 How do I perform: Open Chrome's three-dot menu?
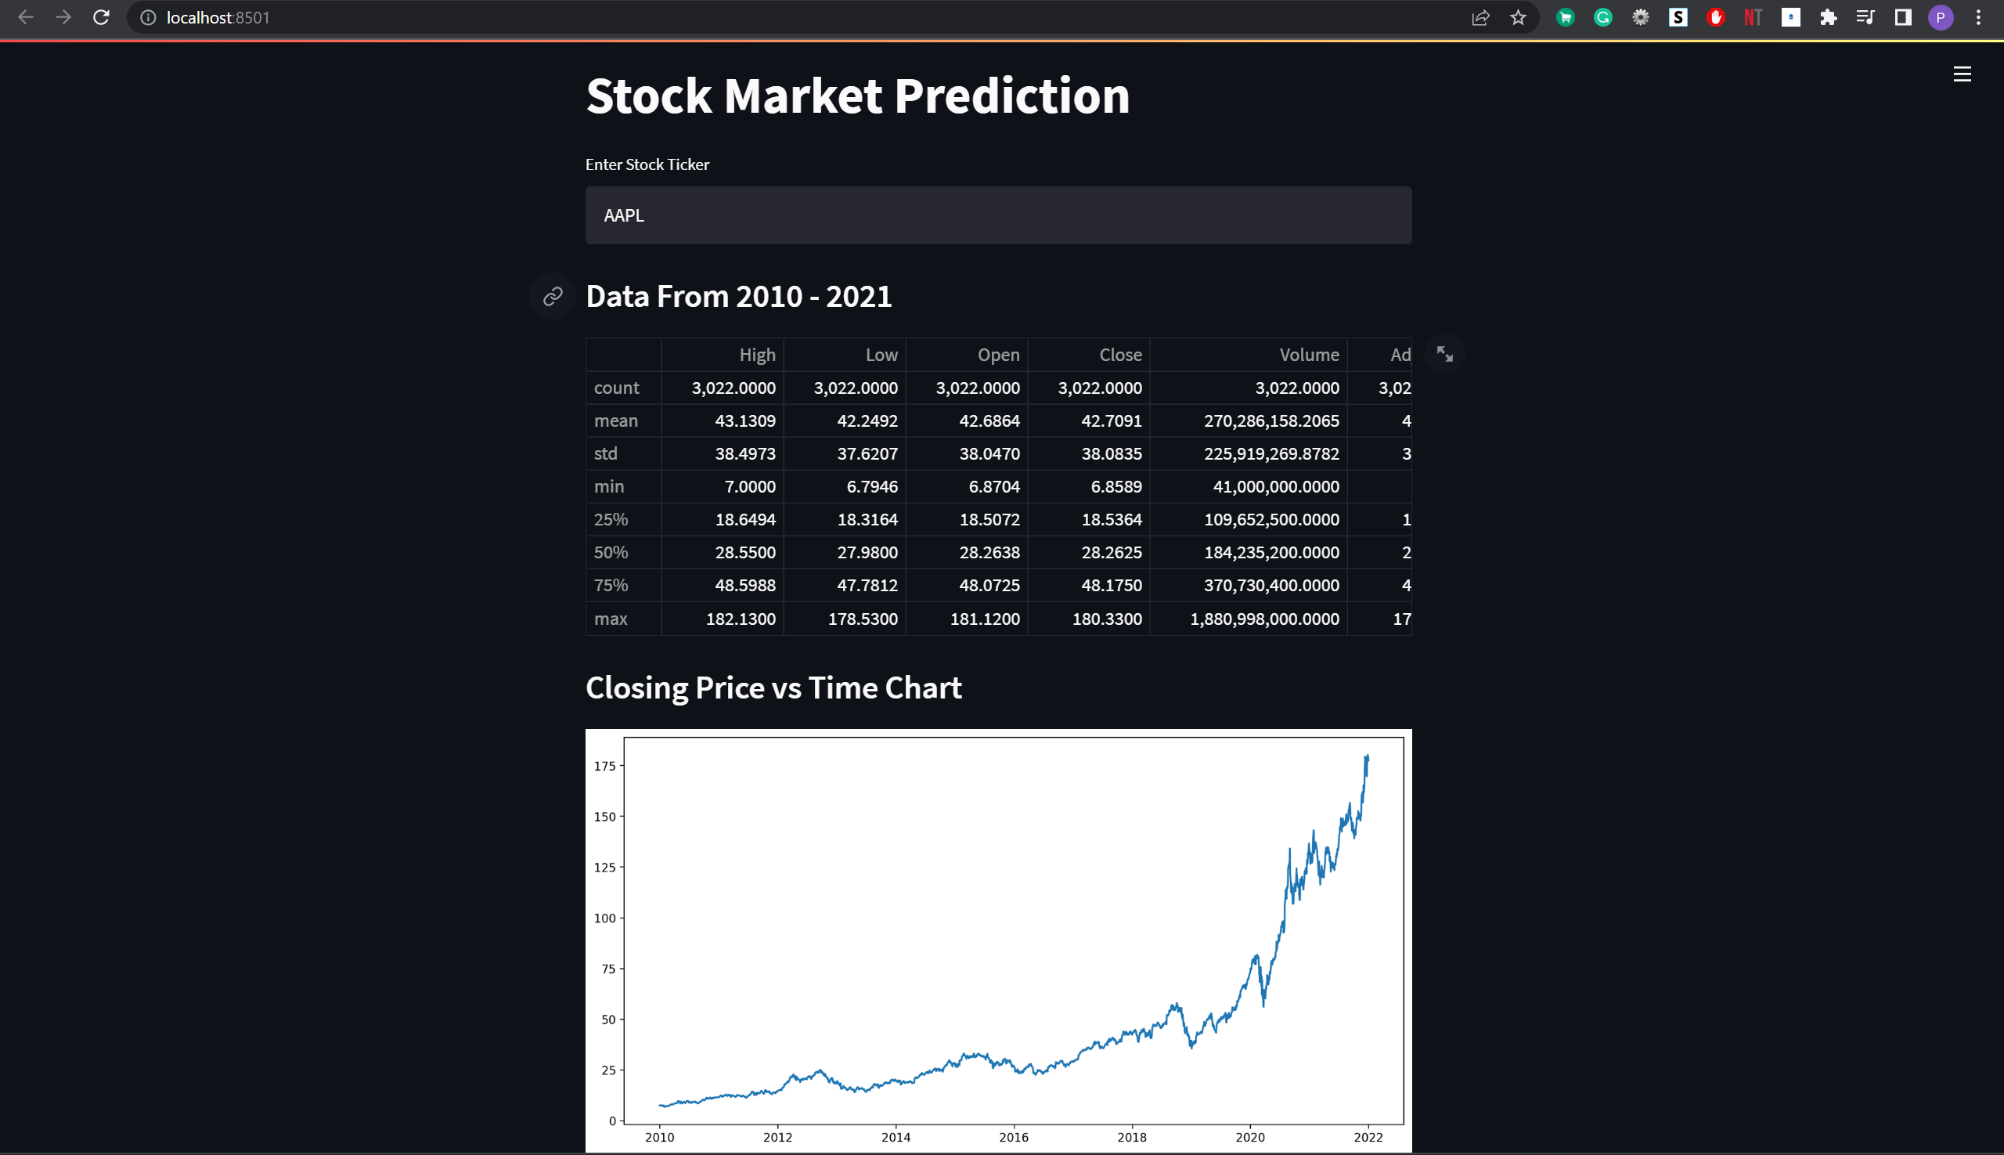1979,16
